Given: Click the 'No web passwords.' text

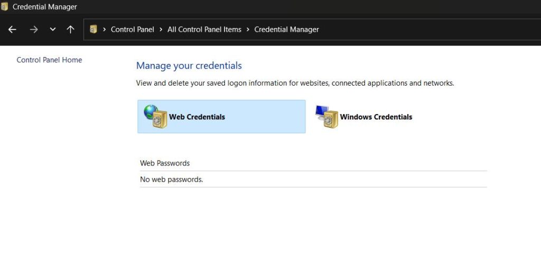Looking at the screenshot, I should (172, 180).
